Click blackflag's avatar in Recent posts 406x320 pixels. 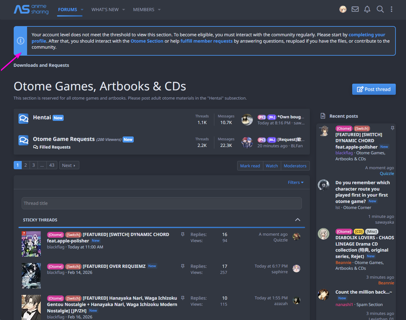point(324,131)
